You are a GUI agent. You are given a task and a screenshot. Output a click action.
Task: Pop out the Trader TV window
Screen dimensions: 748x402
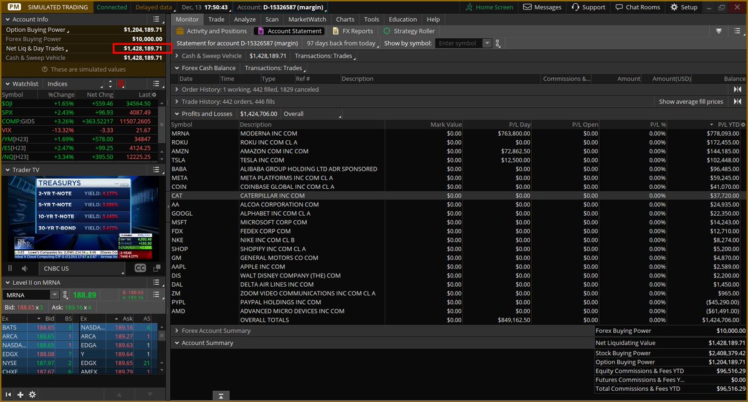point(156,268)
